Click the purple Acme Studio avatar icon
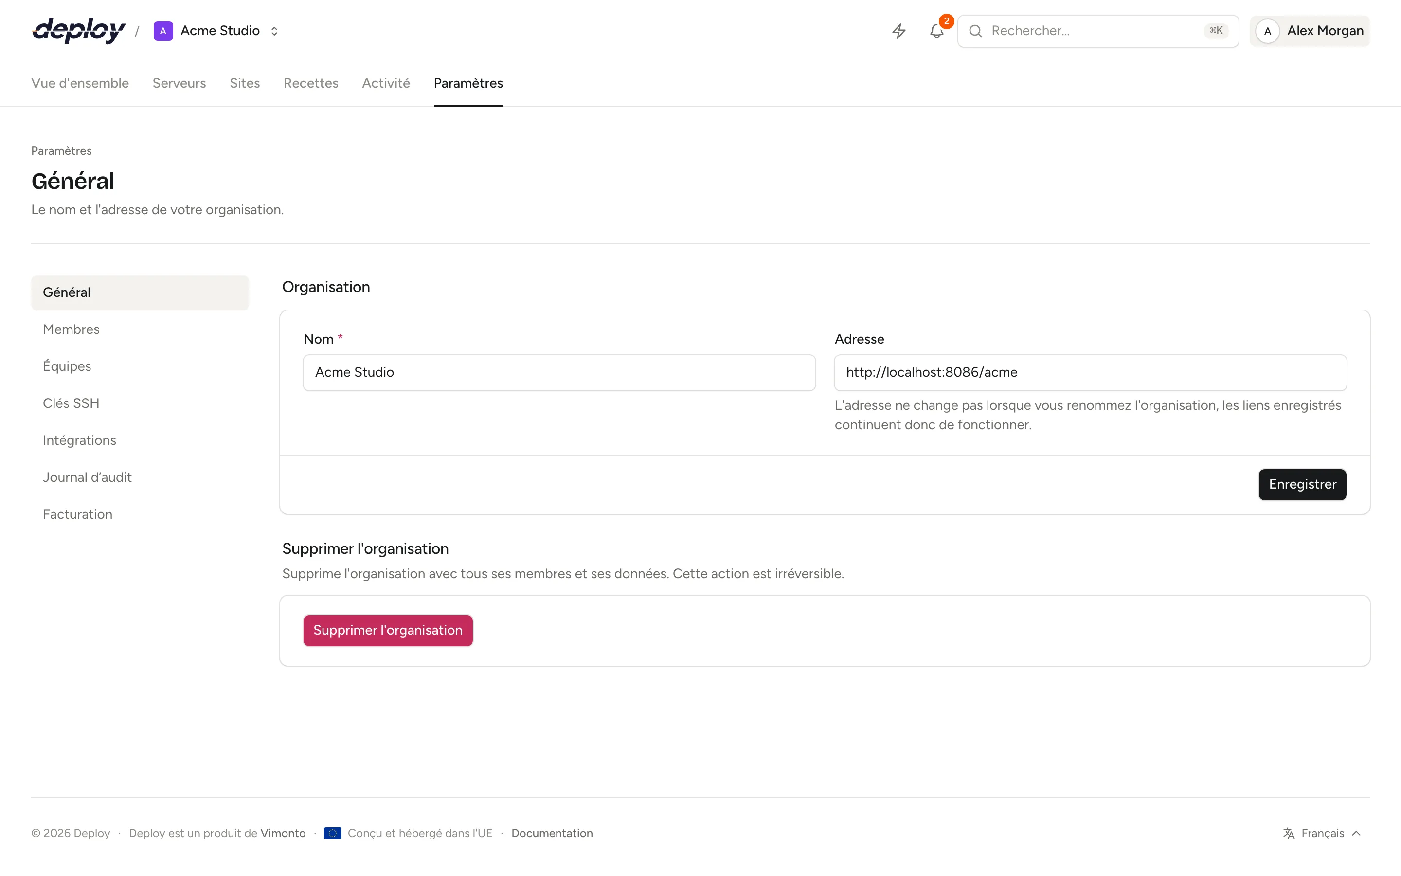 coord(163,31)
